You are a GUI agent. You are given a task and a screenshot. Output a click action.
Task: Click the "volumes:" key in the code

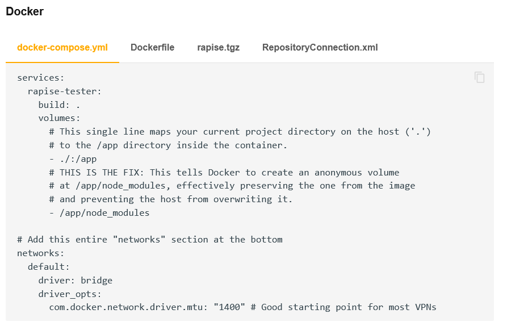[x=59, y=118]
